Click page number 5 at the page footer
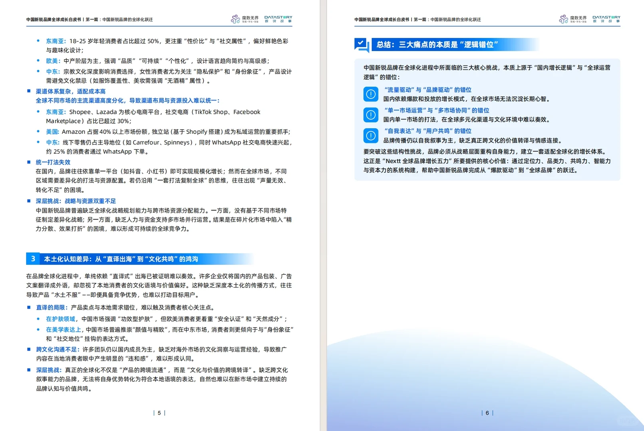Image resolution: width=644 pixels, height=431 pixels. pyautogui.click(x=159, y=413)
